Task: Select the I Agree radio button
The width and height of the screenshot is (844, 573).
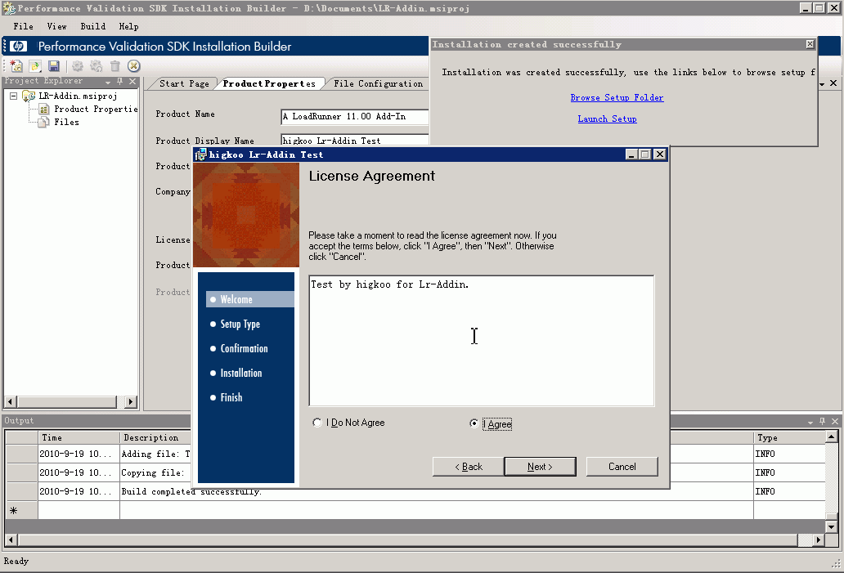Action: [x=474, y=423]
